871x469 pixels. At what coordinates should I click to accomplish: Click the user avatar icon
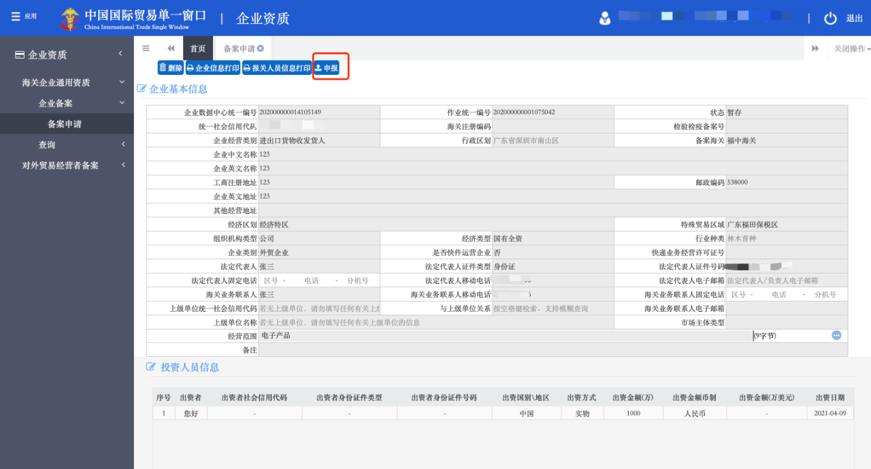[605, 18]
